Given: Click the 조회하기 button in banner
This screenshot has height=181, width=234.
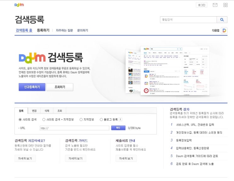Looking at the screenshot, I should [60, 87].
